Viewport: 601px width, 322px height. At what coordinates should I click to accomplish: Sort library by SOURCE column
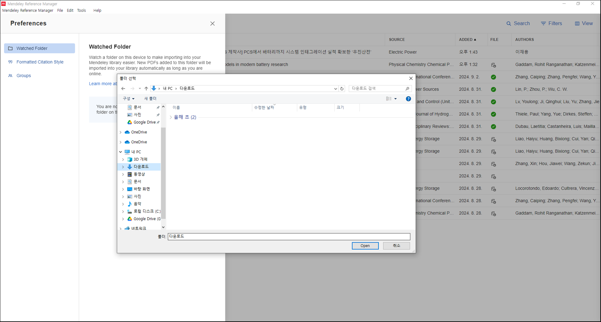coord(397,40)
